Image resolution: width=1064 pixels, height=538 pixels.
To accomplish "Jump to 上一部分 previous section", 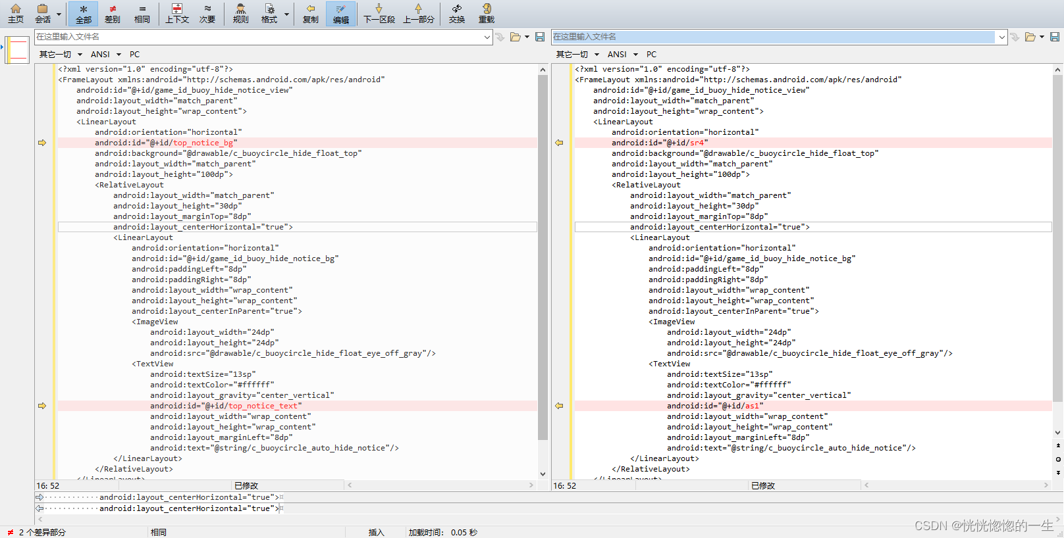I will [x=419, y=13].
